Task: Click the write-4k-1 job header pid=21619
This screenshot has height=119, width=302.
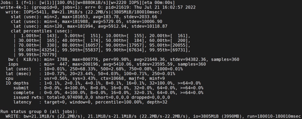Action: click(x=117, y=7)
